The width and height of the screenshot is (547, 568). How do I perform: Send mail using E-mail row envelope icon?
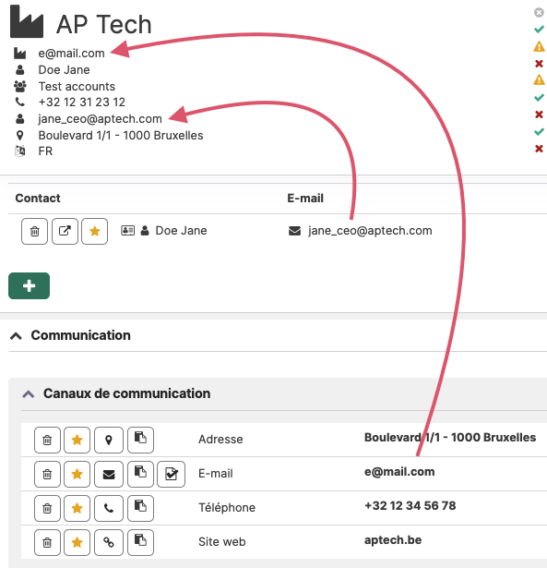pos(109,474)
